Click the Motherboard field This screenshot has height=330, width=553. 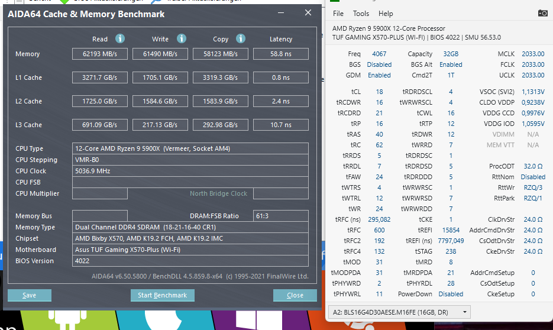coord(190,250)
